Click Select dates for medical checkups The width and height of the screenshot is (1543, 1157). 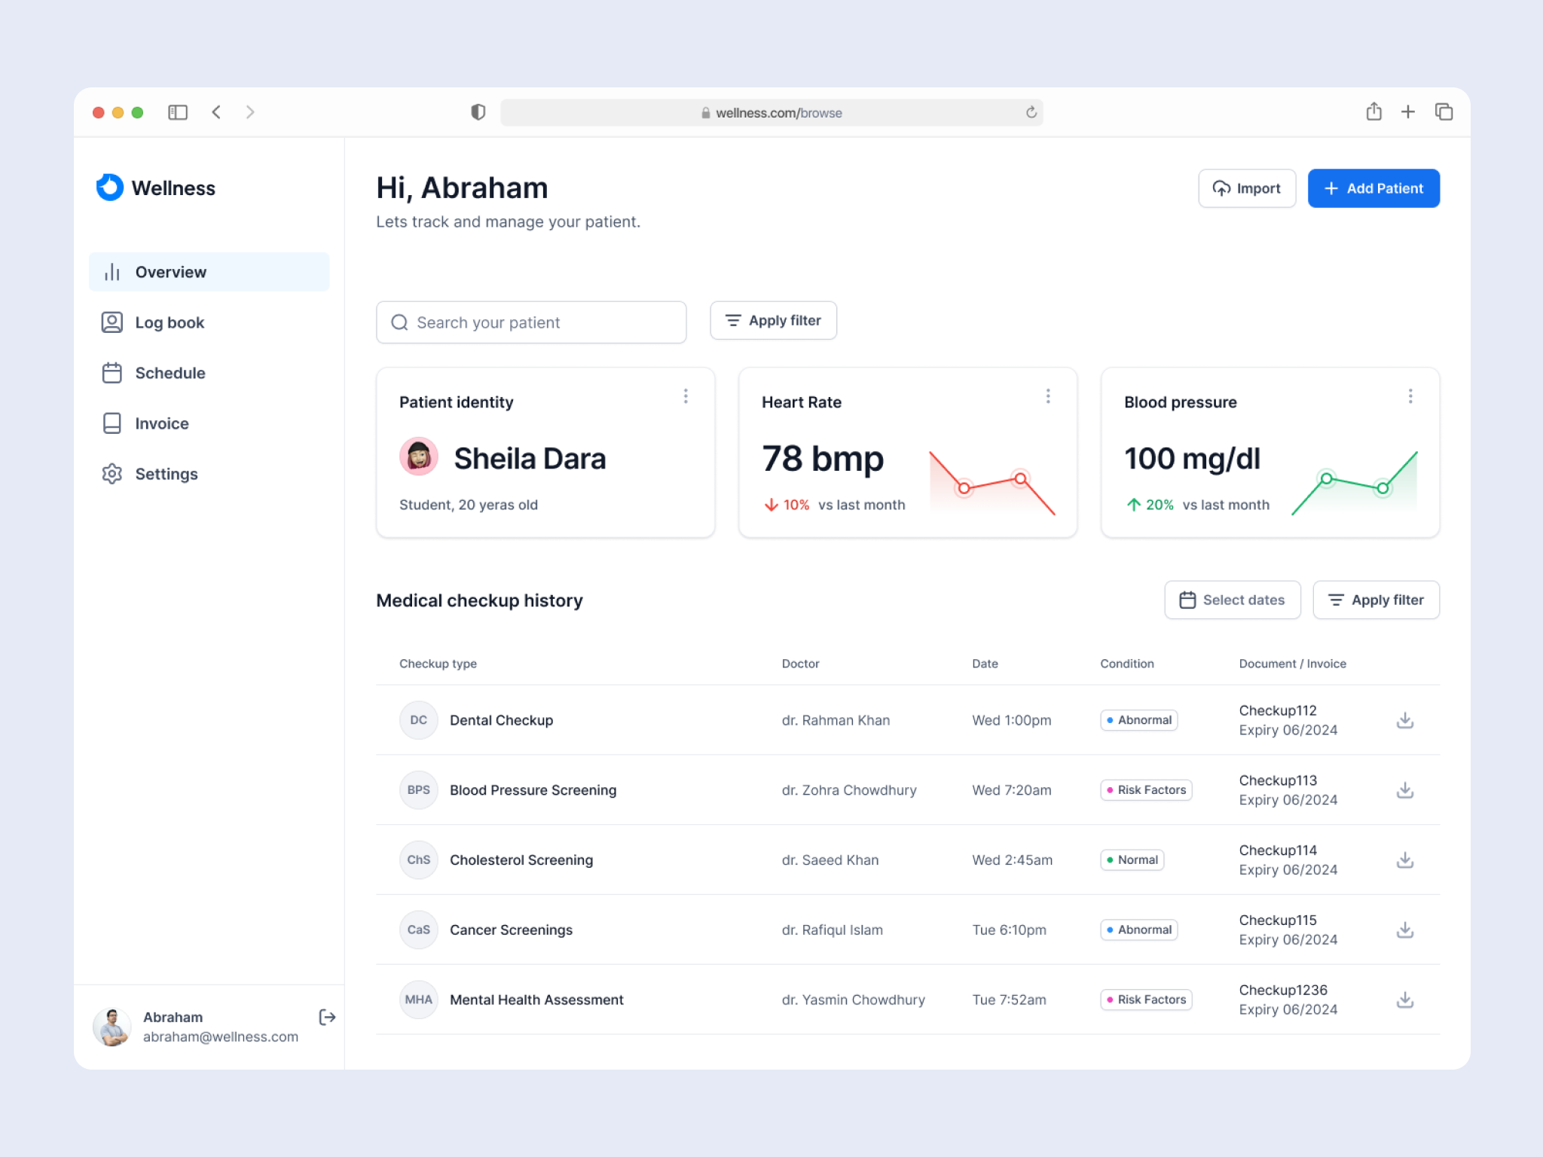tap(1232, 600)
